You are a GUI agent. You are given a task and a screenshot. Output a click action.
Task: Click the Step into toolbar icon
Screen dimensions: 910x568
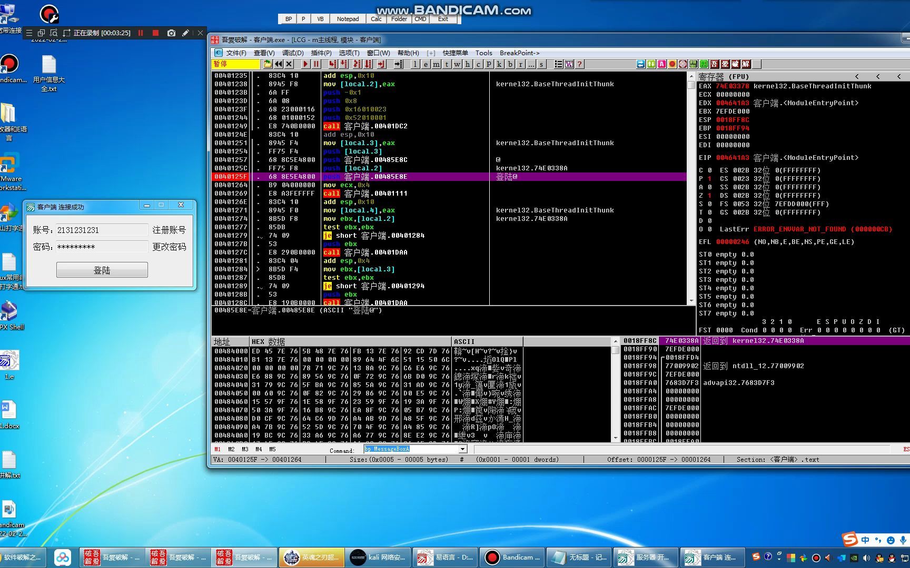tap(333, 64)
